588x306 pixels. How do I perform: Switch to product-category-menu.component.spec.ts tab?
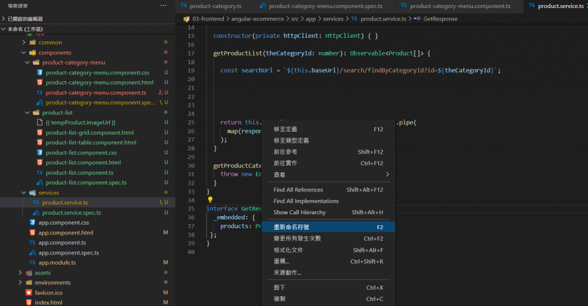tap(326, 6)
